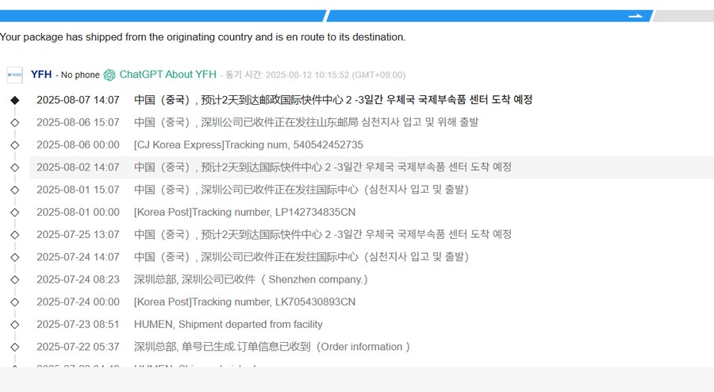Screen dimensions: 714x392
Task: Click the filled diamond marker for 2025-08-07 14:07
Action: (x=15, y=100)
